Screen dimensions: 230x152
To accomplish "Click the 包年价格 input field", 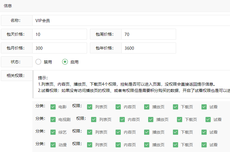I will pos(148,48).
